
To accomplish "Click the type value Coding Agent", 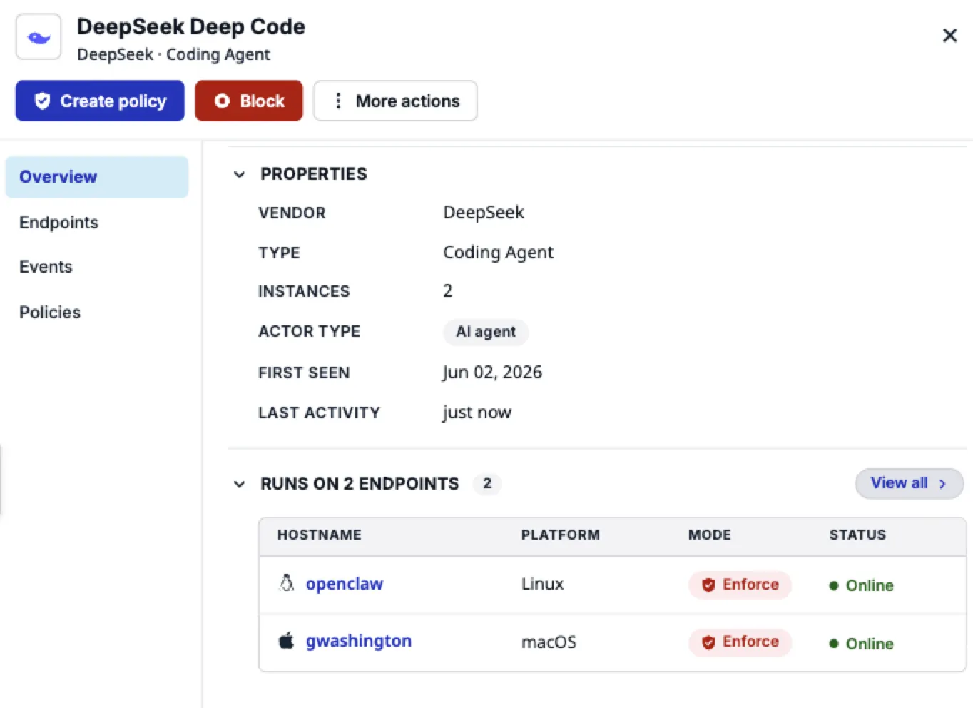I will tap(498, 253).
